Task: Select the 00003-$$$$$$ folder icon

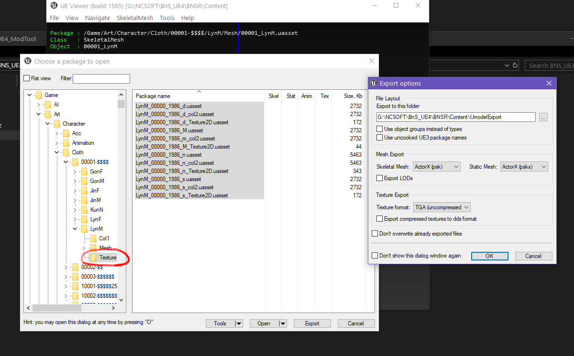Action: 75,277
